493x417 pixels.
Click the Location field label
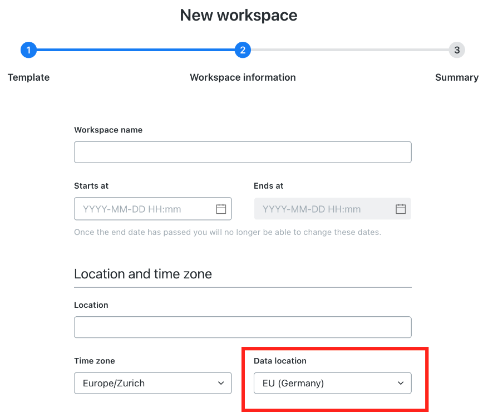click(x=91, y=305)
